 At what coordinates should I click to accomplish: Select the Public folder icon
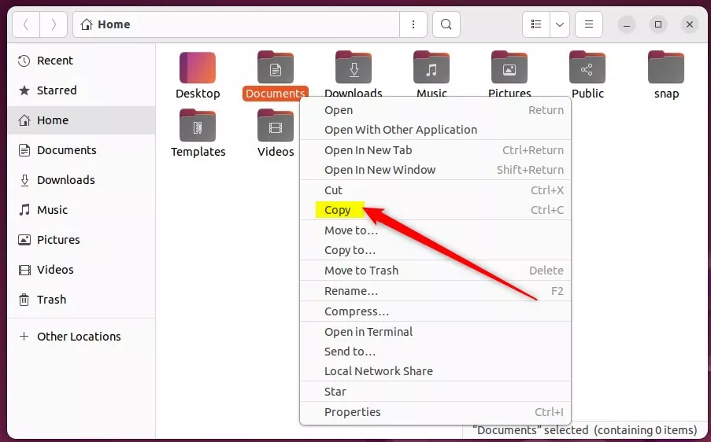click(x=587, y=68)
